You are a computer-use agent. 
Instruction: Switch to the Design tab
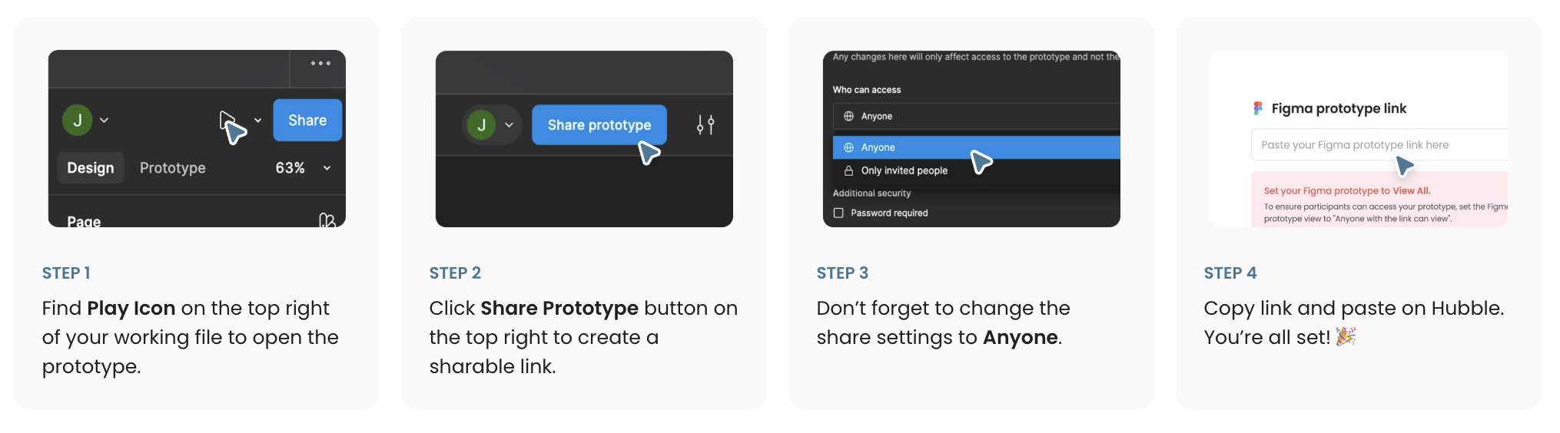91,168
